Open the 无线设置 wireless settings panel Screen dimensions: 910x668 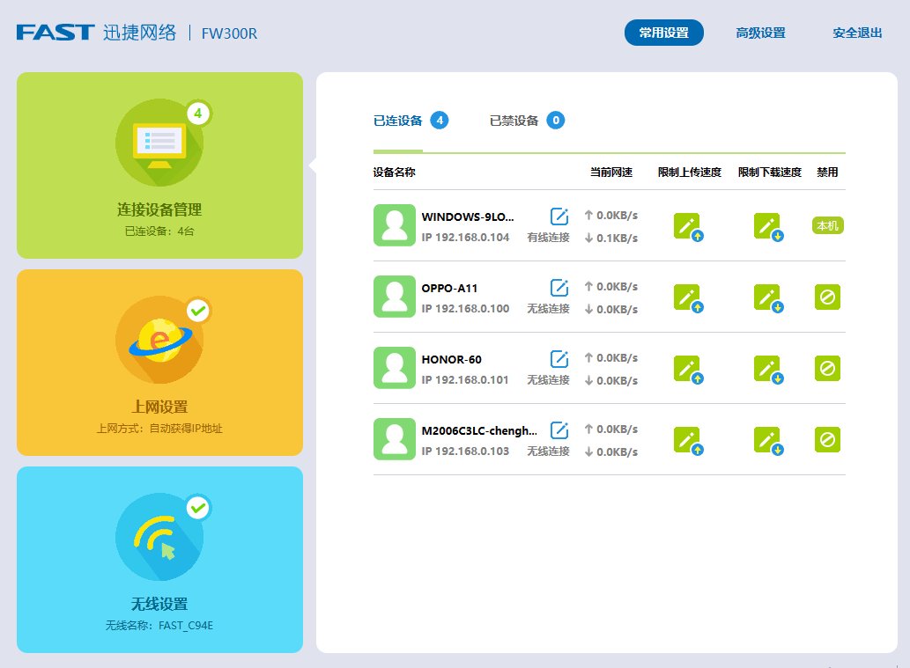click(159, 560)
